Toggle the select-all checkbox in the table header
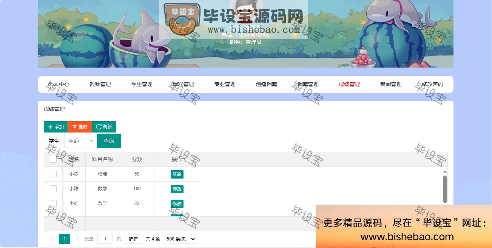 coord(53,159)
